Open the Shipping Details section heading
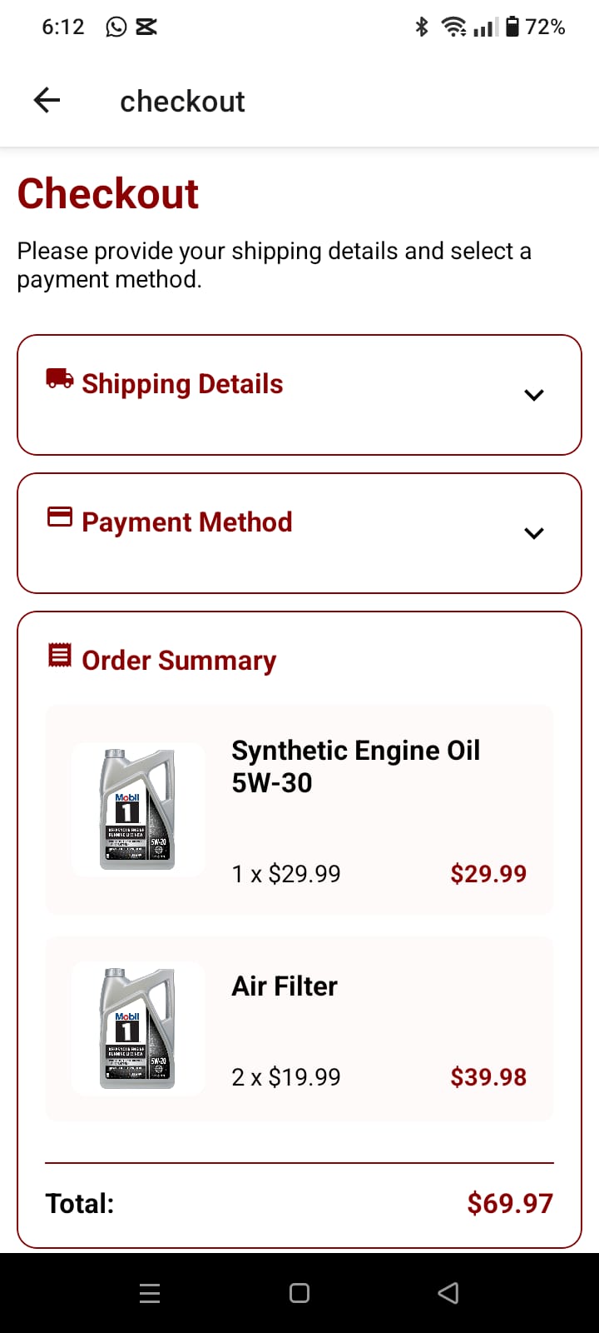 (182, 384)
